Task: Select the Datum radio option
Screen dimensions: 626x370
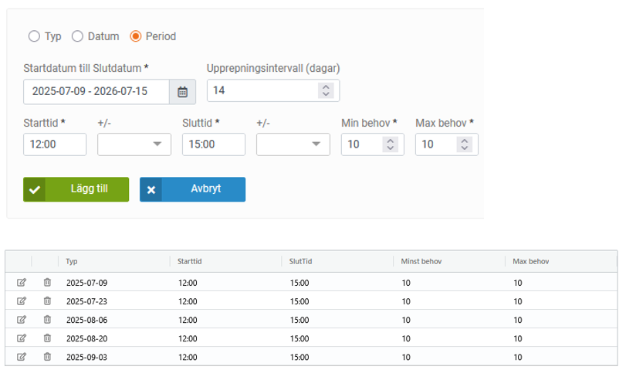Action: coord(77,36)
